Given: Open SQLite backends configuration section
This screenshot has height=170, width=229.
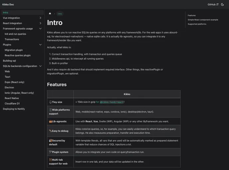Looking at the screenshot, I should tap(20, 66).
